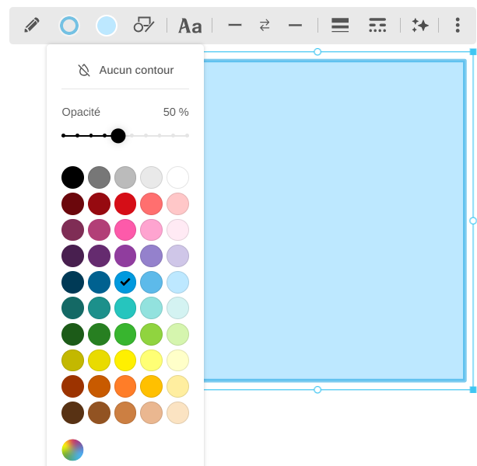Open the border color ring icon
Image resolution: width=477 pixels, height=466 pixels.
[x=69, y=26]
